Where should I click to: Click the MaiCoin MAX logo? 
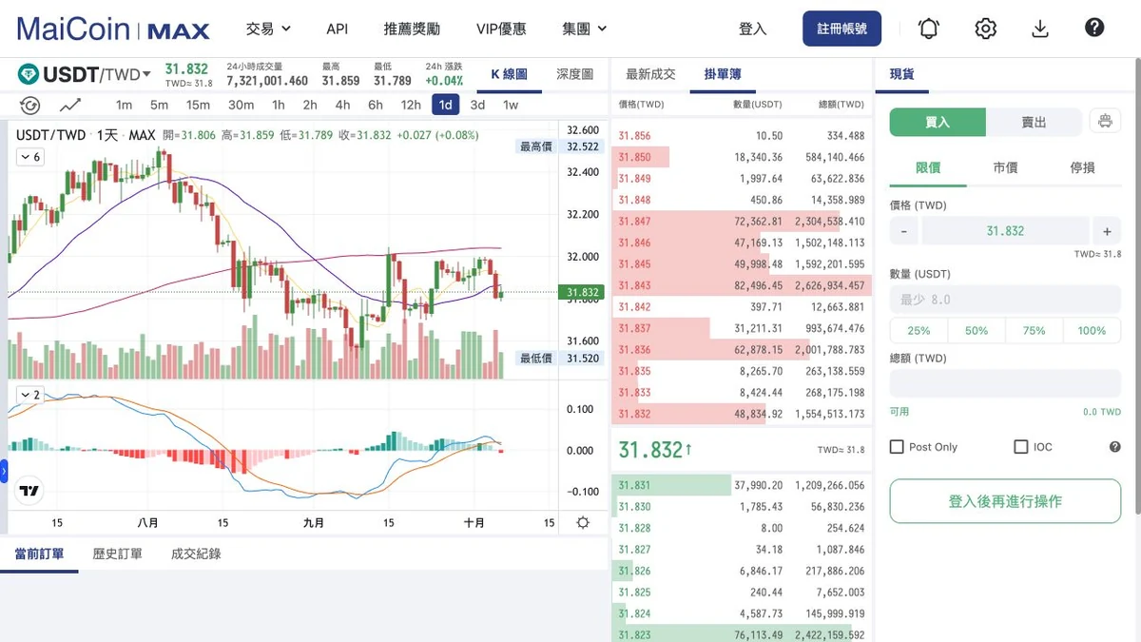click(113, 29)
